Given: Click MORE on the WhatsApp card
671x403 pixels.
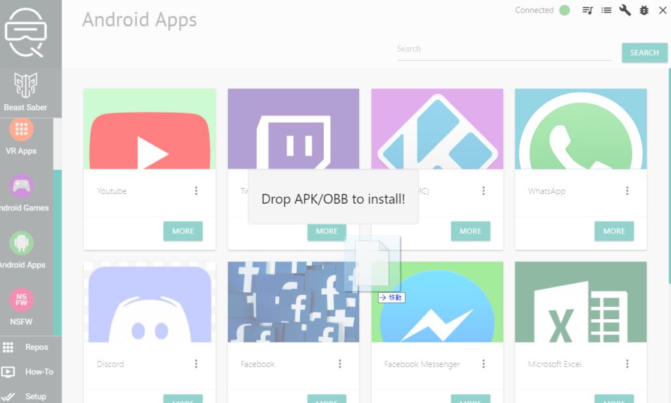Looking at the screenshot, I should (614, 231).
